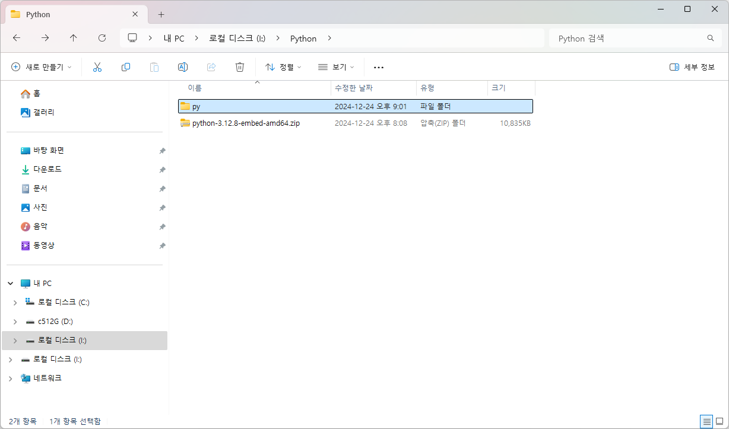729x429 pixels.
Task: Expand 로컬 디스크 (C:) in tree
Action: click(15, 303)
